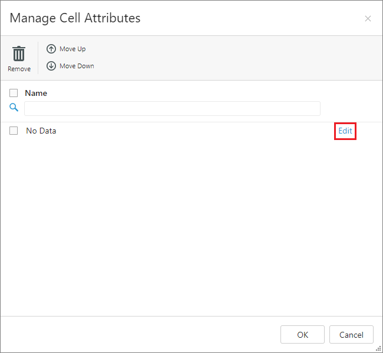Toggle the select-all checkbox beside Name
This screenshot has height=353, width=383.
(14, 93)
